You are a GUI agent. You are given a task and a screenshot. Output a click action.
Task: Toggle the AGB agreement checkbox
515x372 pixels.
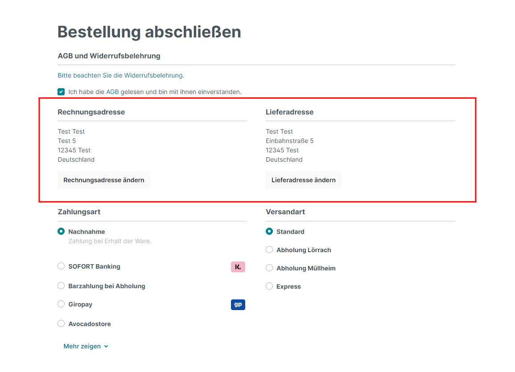[61, 92]
